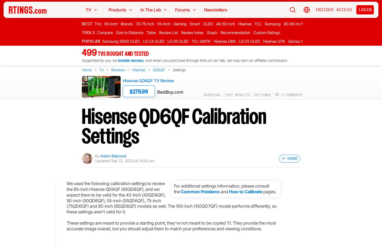Click the Hisense breadcrumb link
Screen dimensions: 382x245
pyautogui.click(x=139, y=70)
